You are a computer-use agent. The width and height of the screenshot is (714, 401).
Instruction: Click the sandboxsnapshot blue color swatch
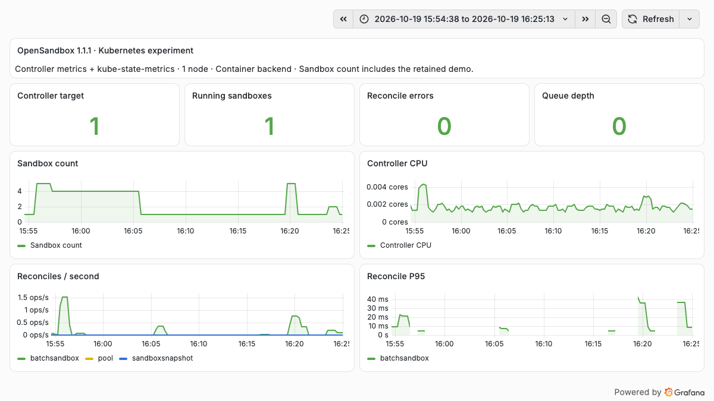(x=124, y=358)
